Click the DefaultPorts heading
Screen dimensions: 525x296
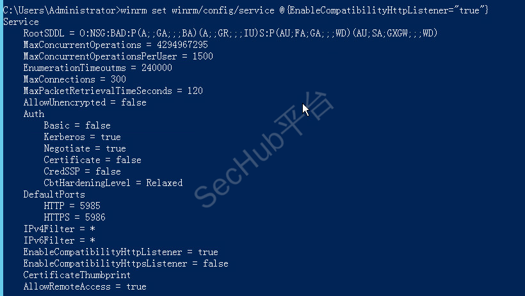click(54, 194)
